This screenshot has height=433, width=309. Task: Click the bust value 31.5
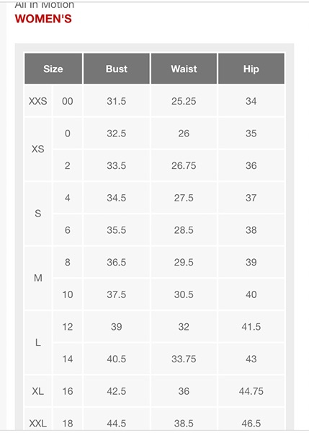coord(116,101)
